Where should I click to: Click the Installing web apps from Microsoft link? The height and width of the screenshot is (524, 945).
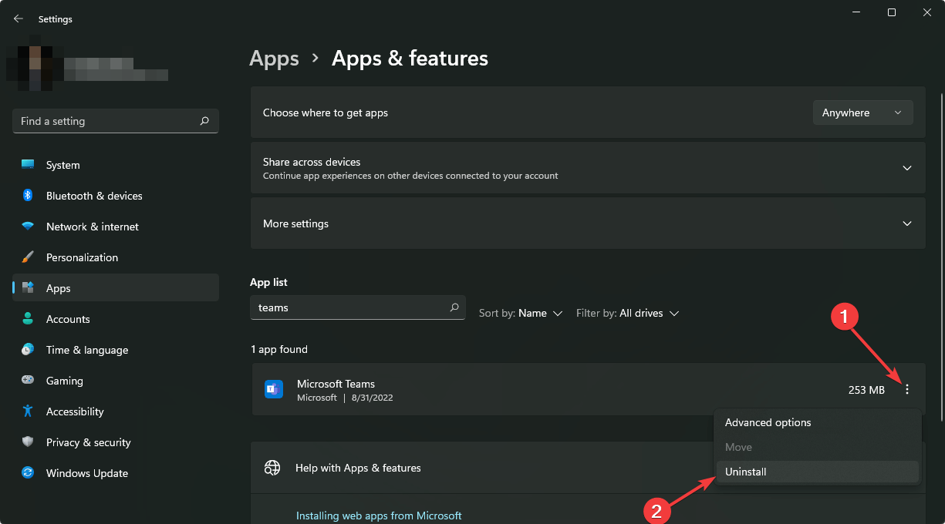pos(379,515)
